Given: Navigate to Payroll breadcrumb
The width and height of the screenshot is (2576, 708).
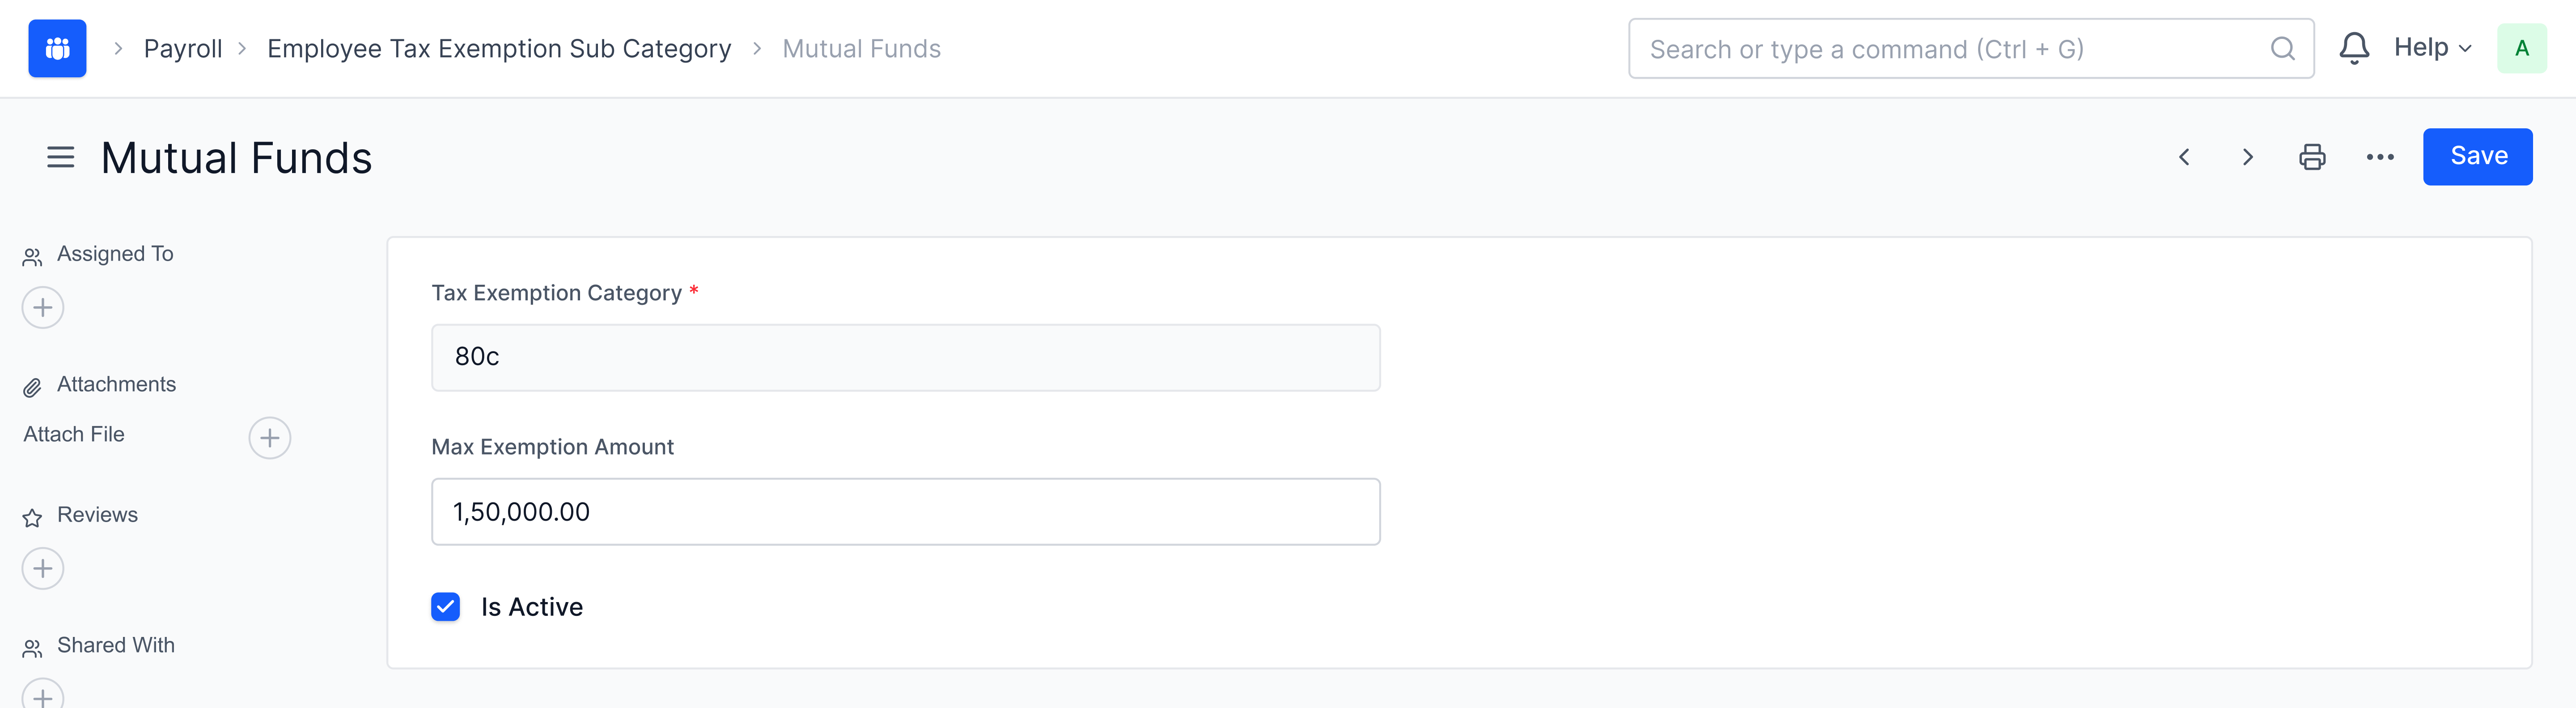Looking at the screenshot, I should pyautogui.click(x=183, y=49).
